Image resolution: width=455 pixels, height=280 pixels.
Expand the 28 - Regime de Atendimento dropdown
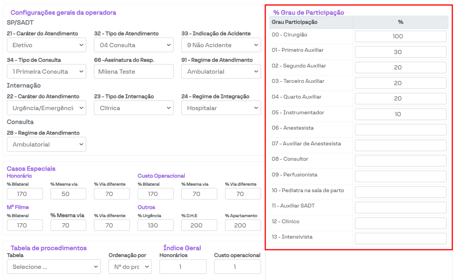click(x=46, y=145)
